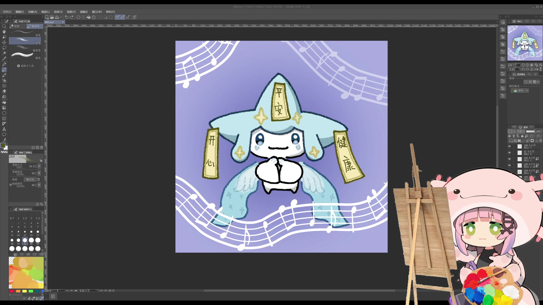Viewport: 543px width, 305px height.
Task: Hide layer 图层 2
Action: [x=509, y=159]
